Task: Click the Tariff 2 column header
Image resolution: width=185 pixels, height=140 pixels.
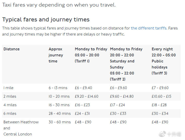Action: 126,64
